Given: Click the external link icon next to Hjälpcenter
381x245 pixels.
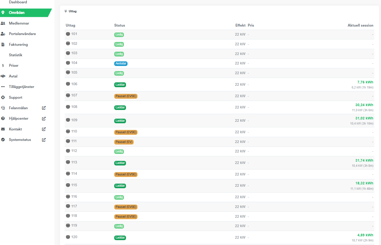Looking at the screenshot, I should point(44,119).
